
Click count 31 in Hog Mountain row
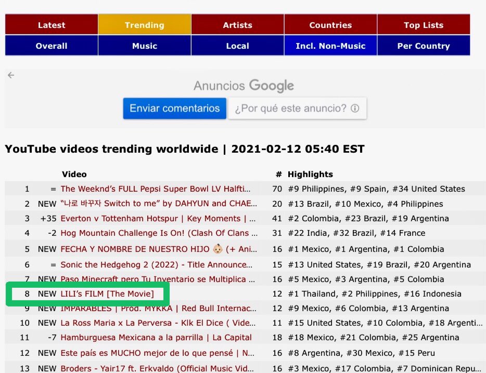[277, 233]
